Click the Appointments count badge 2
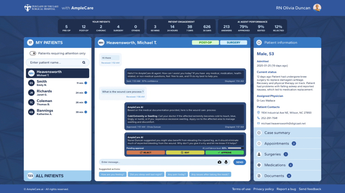The height and width of the screenshot is (193, 345). pos(294,143)
